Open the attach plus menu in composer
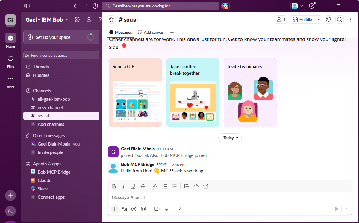 pyautogui.click(x=115, y=209)
